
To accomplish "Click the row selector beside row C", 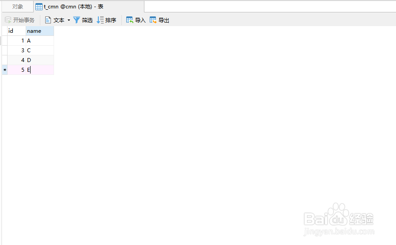I will tap(5, 50).
